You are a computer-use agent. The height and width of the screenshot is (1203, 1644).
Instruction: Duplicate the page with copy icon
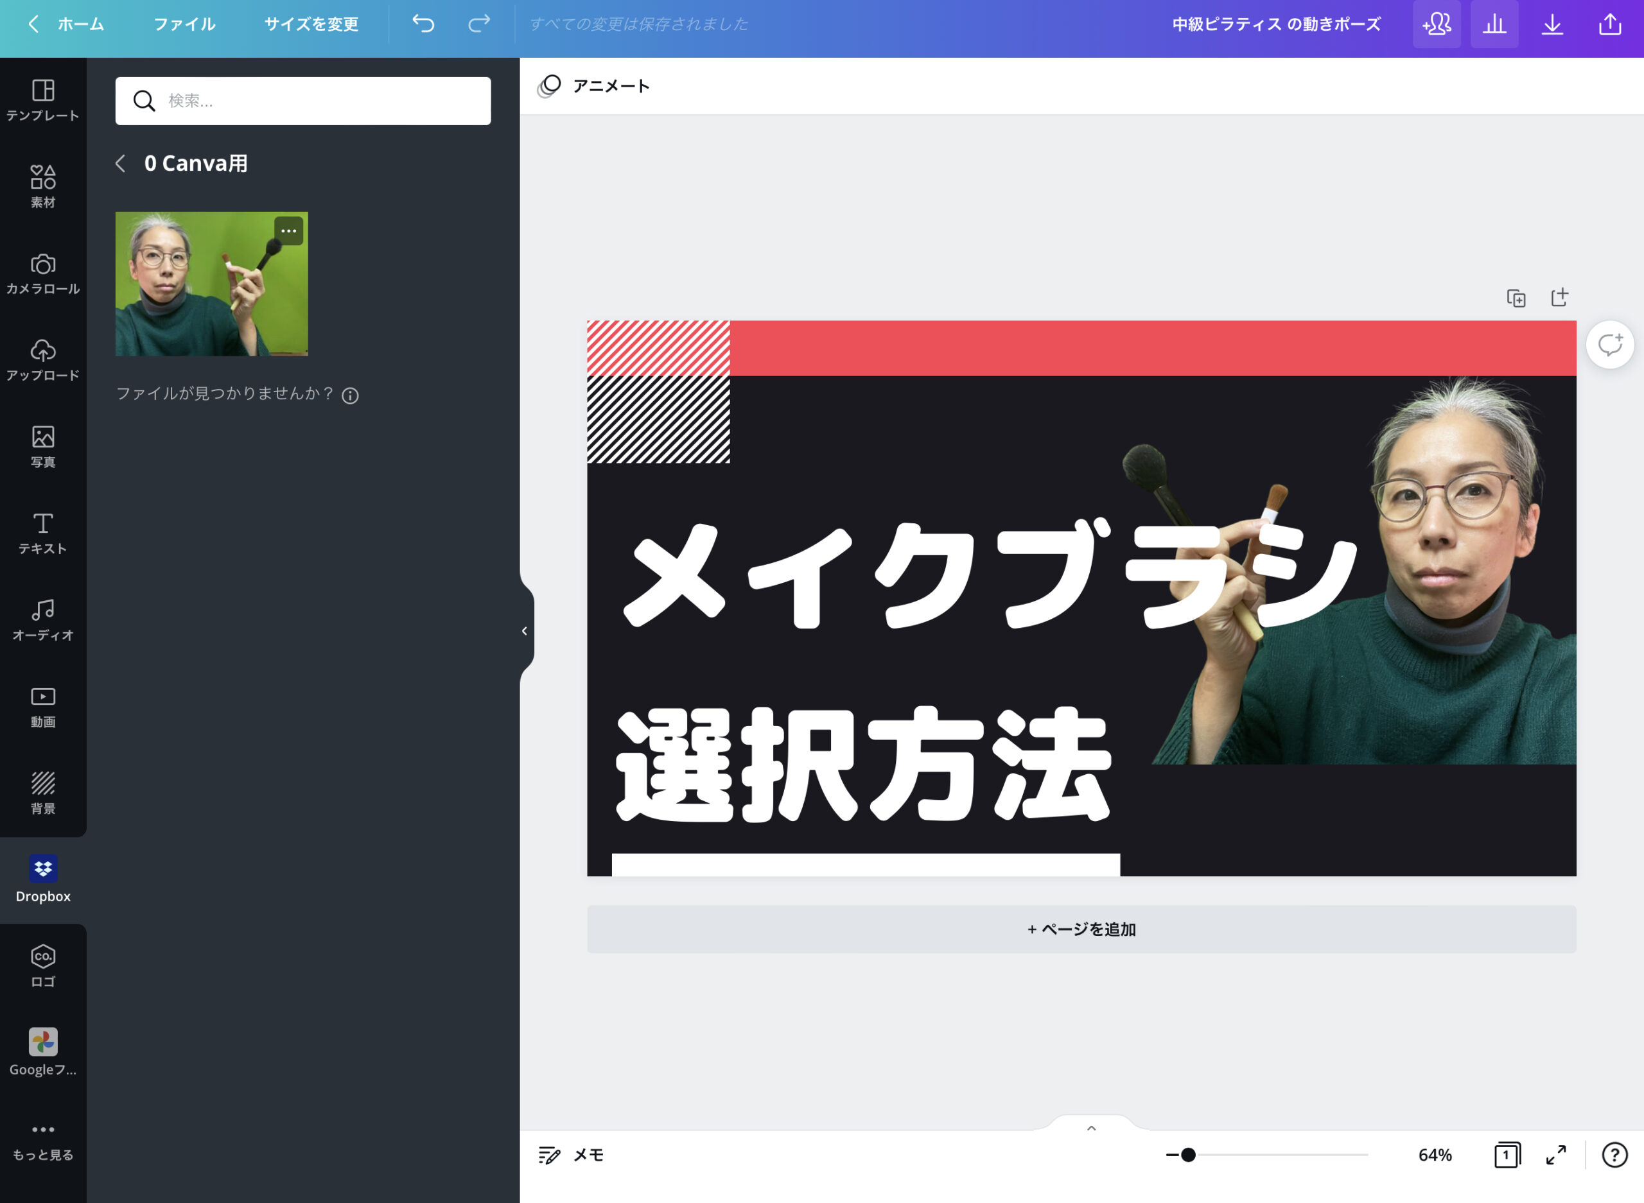click(1516, 298)
